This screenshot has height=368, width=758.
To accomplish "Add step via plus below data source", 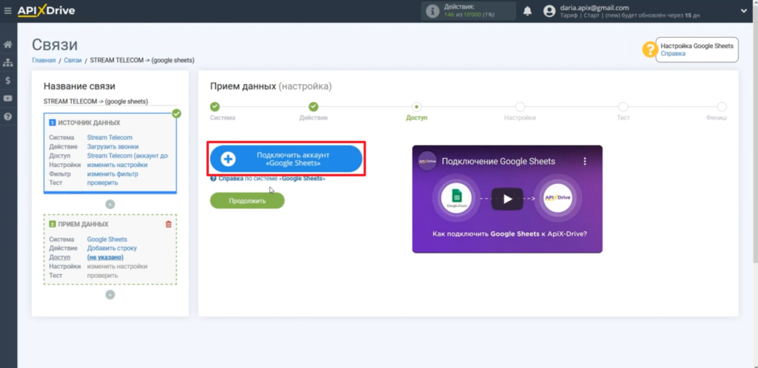I will click(110, 204).
